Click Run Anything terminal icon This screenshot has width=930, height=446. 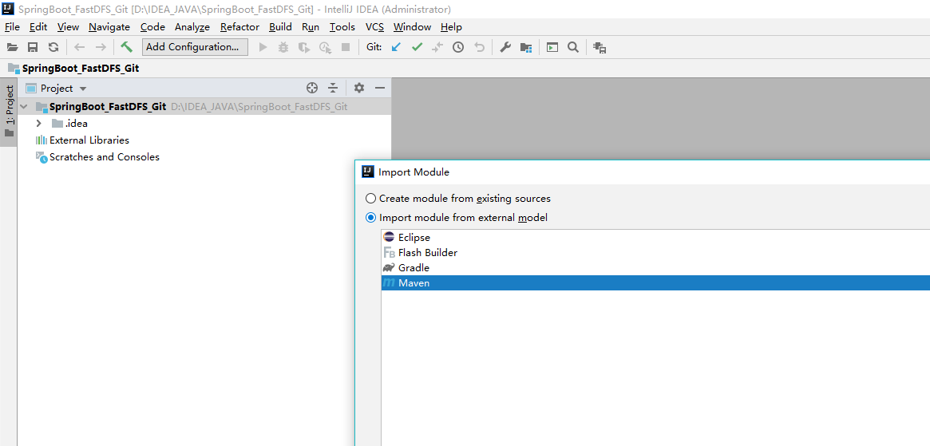[x=552, y=47]
